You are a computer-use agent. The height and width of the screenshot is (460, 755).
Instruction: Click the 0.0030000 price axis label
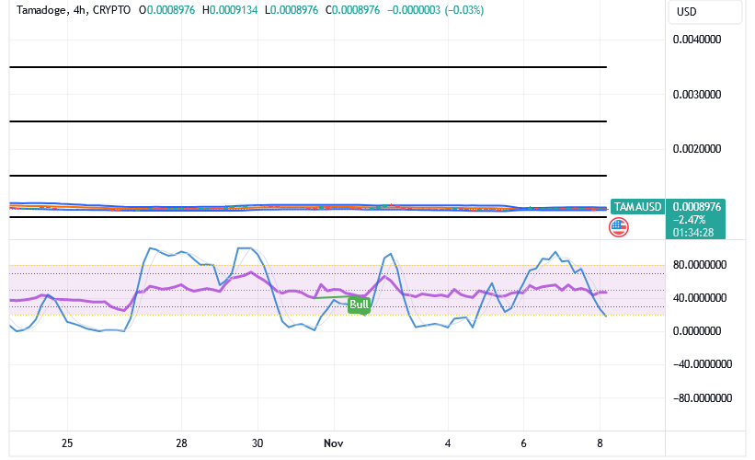[x=697, y=95]
